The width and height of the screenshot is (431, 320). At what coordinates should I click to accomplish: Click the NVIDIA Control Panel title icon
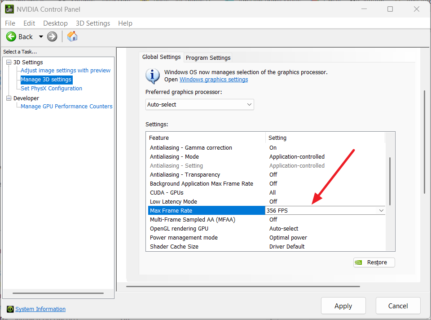point(9,9)
